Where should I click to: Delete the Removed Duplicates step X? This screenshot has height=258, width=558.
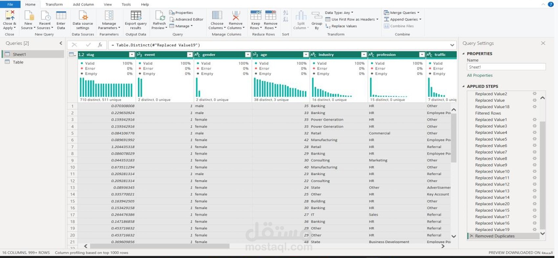pos(472,236)
